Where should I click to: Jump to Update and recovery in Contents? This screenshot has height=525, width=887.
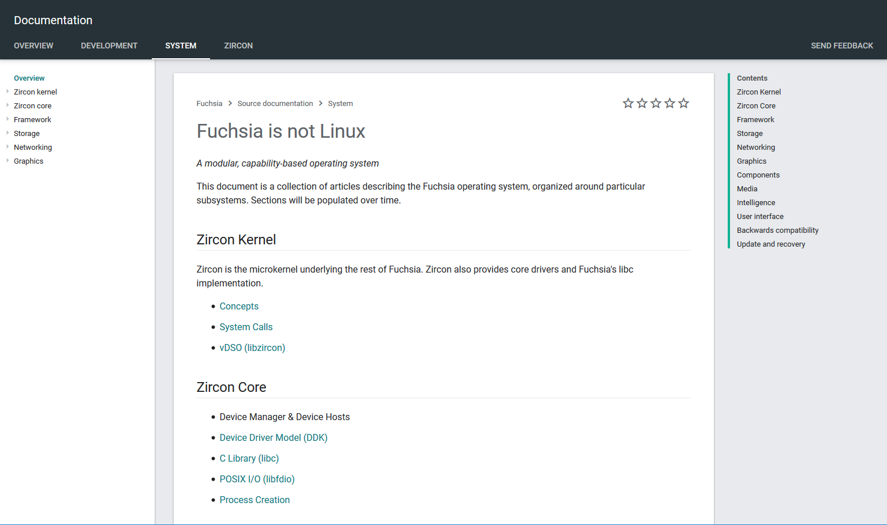coord(771,244)
